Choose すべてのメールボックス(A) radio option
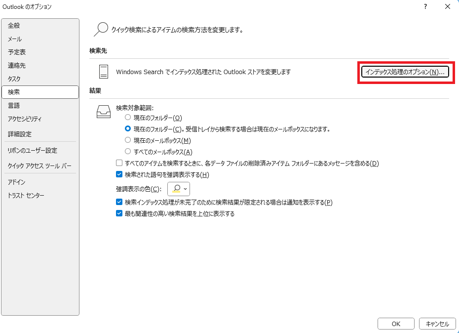 [128, 152]
